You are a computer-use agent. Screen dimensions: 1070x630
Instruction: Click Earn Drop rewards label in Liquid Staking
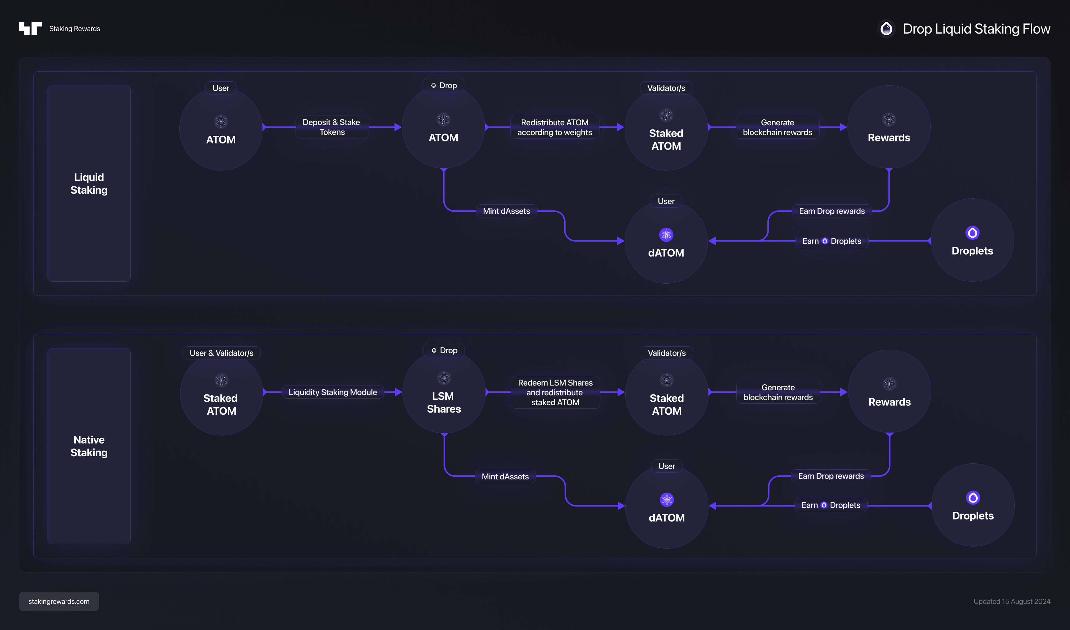[x=832, y=211]
